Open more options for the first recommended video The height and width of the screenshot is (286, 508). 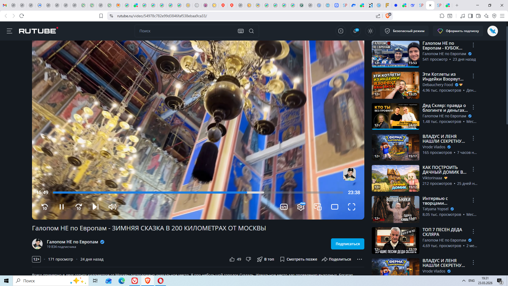click(473, 45)
